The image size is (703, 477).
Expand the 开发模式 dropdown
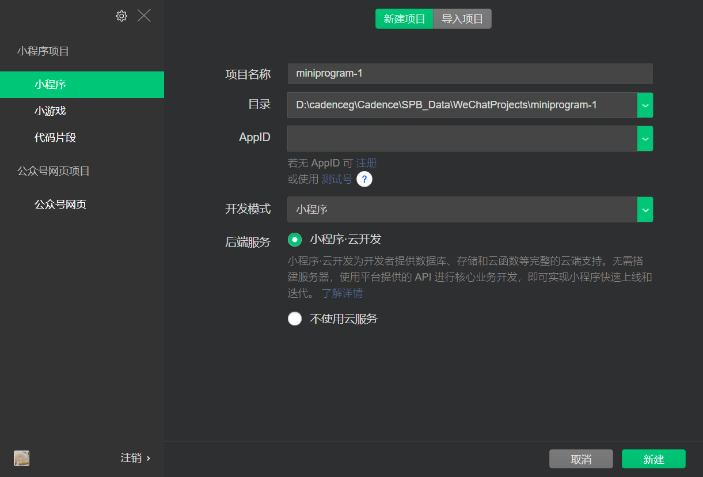pos(645,209)
